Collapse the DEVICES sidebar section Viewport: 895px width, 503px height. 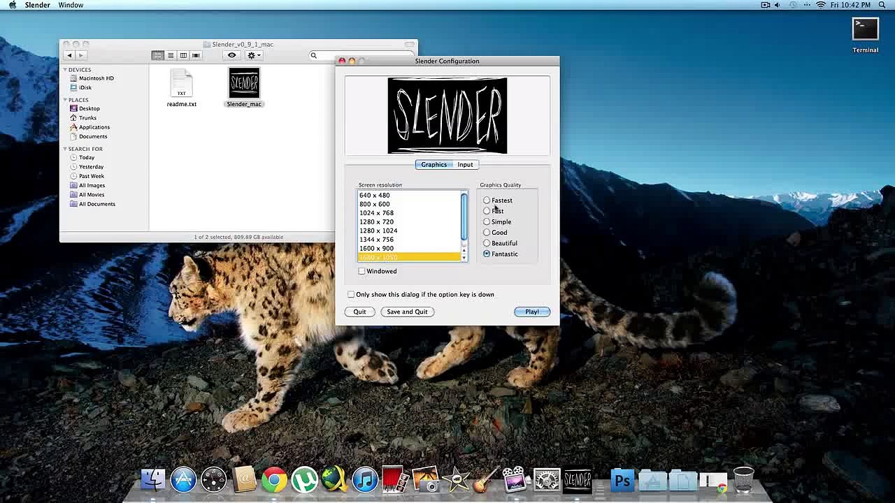pyautogui.click(x=65, y=70)
